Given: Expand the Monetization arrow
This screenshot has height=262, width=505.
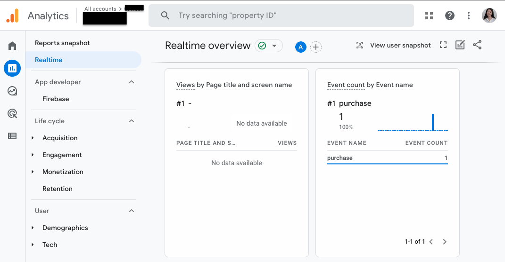Looking at the screenshot, I should click(x=33, y=172).
